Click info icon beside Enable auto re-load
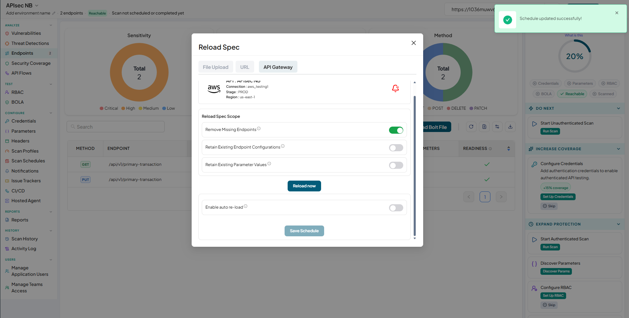 [246, 206]
